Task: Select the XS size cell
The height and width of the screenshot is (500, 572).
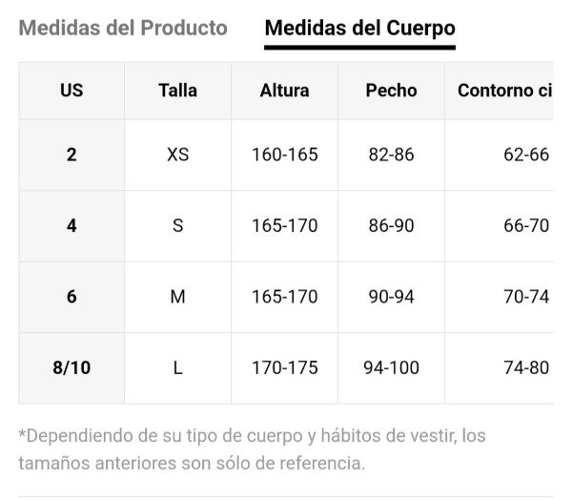Action: (177, 155)
